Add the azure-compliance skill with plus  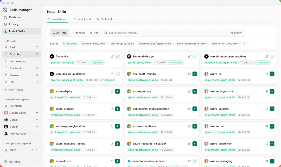tap(195, 126)
